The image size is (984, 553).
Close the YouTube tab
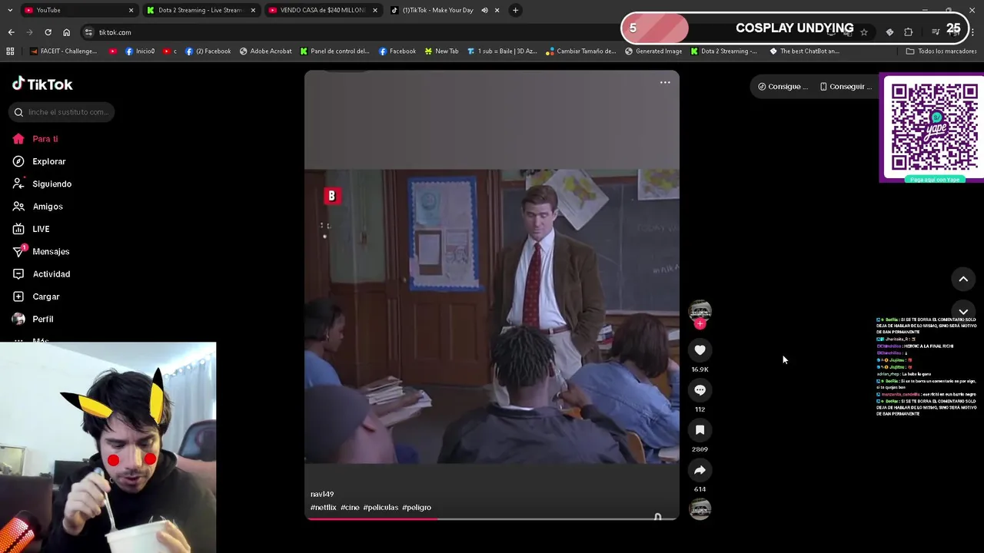click(131, 10)
